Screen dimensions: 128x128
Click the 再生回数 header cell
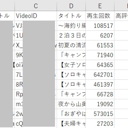pos(100,16)
